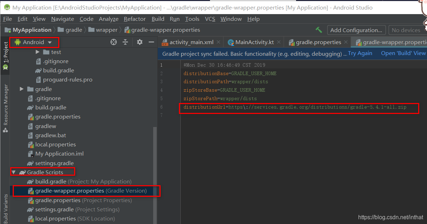This screenshot has width=427, height=224.
Task: Open the Navigate menu
Action: 62,19
